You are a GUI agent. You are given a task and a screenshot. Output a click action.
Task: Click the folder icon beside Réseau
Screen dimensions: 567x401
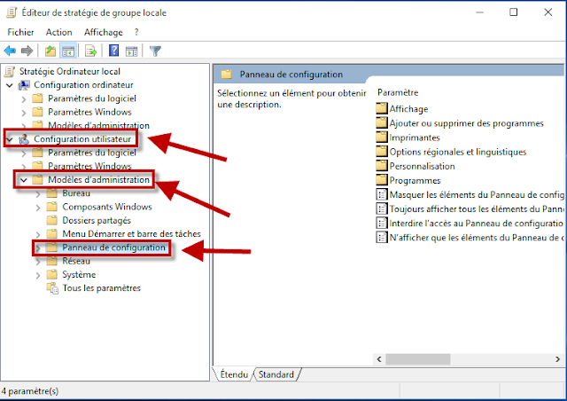[52, 261]
